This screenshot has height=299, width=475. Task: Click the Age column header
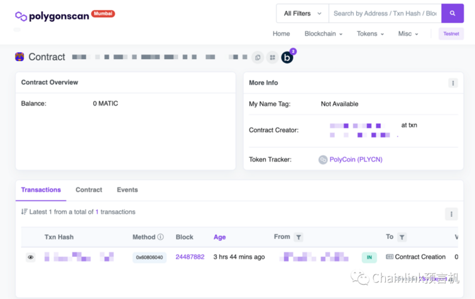(220, 237)
